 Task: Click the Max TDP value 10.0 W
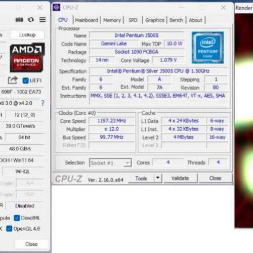tap(175, 44)
